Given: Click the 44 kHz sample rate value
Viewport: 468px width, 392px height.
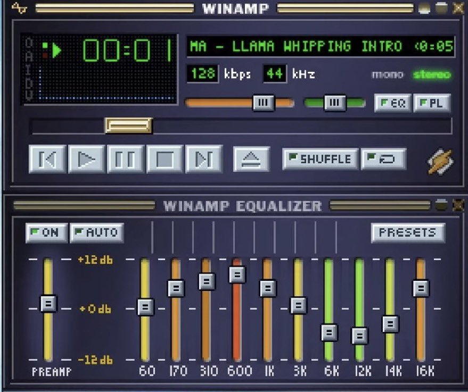Looking at the screenshot, I should [x=275, y=73].
